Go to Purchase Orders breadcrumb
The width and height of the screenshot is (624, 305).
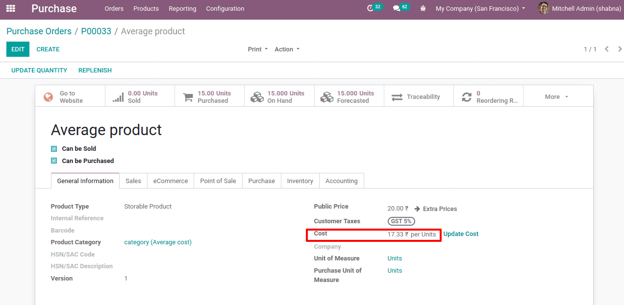(39, 31)
